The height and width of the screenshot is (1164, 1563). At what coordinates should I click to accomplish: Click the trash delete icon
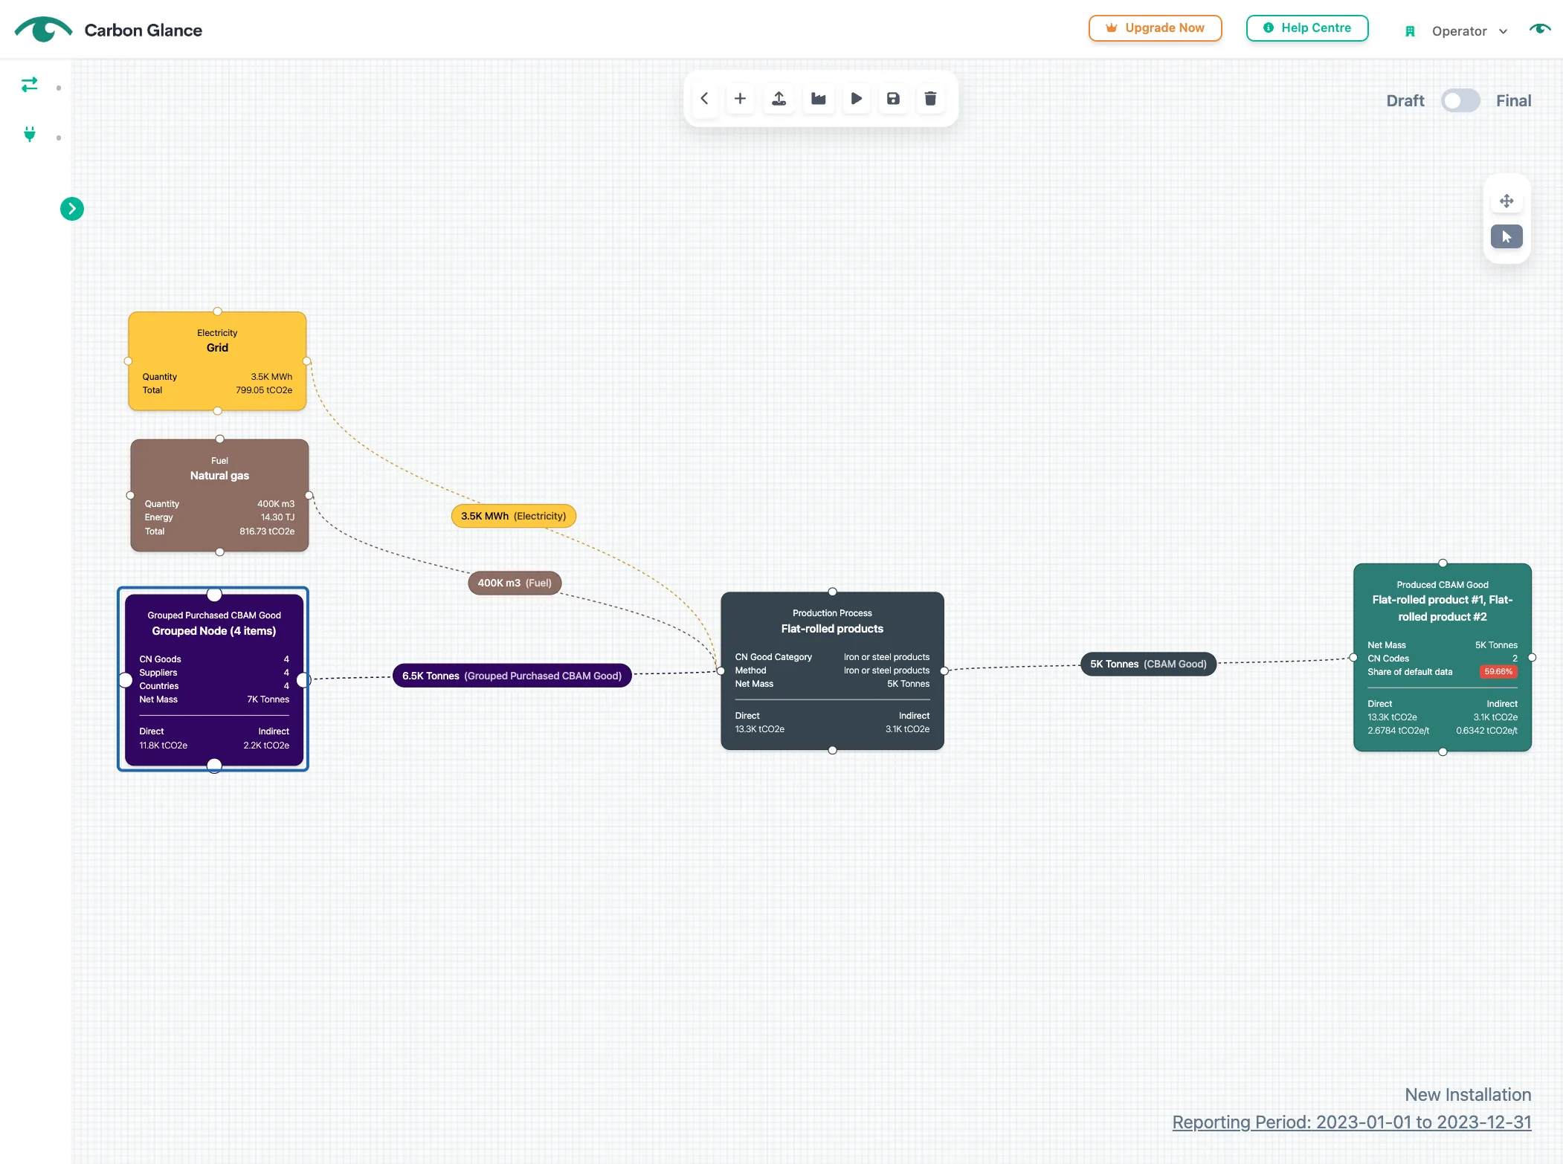click(x=930, y=99)
